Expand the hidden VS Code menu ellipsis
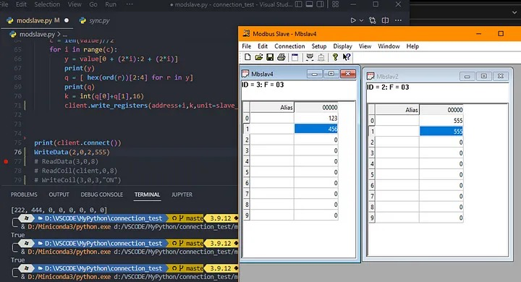 coord(130,4)
